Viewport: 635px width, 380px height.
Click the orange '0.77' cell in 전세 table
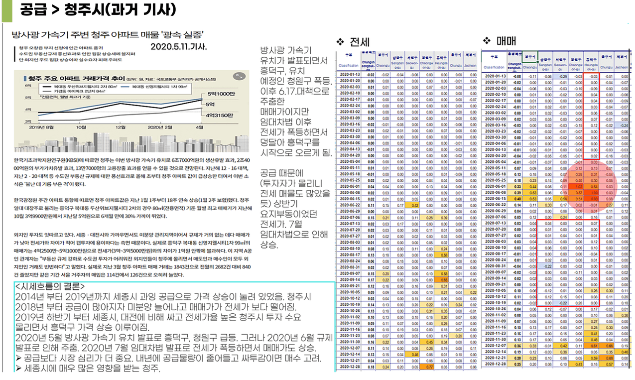click(427, 366)
